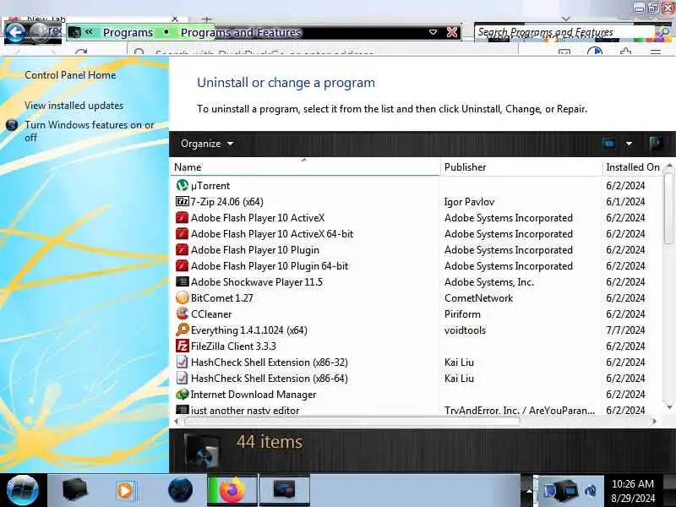Screen dimensions: 676x507
Task: Select Adobe Flash Player 10 ActiveX icon
Action: tap(182, 218)
